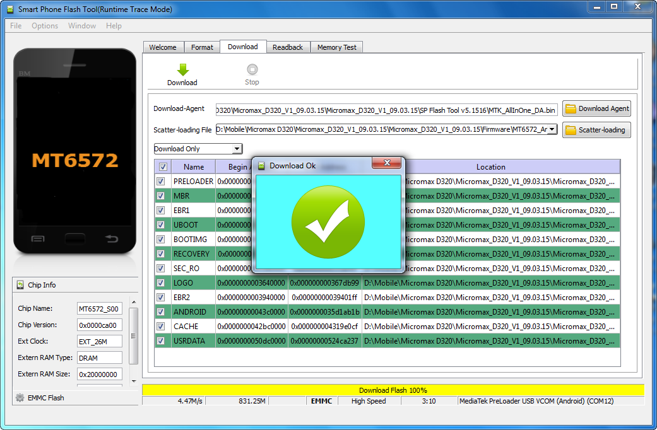Click the Chip Info refresh icon
This screenshot has width=657, height=430.
[20, 285]
